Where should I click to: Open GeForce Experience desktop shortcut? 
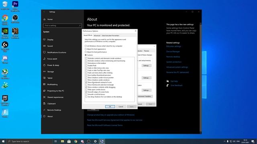click(x=5, y=33)
